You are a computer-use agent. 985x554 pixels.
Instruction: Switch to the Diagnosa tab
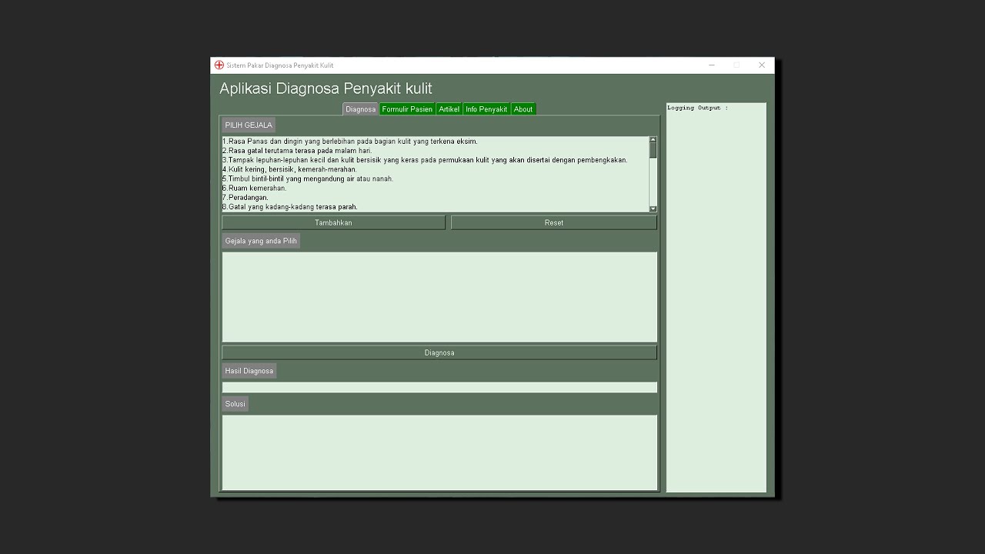coord(360,109)
